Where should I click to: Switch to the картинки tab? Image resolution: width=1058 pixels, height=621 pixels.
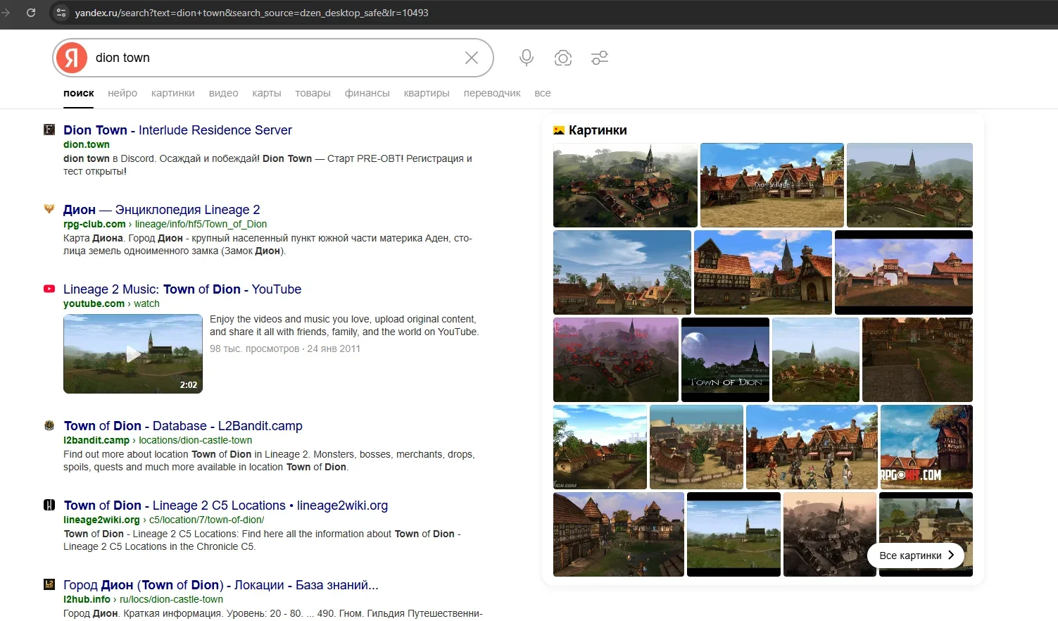172,93
